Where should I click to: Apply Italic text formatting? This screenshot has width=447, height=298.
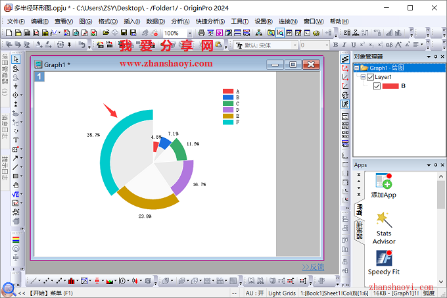pos(344,45)
